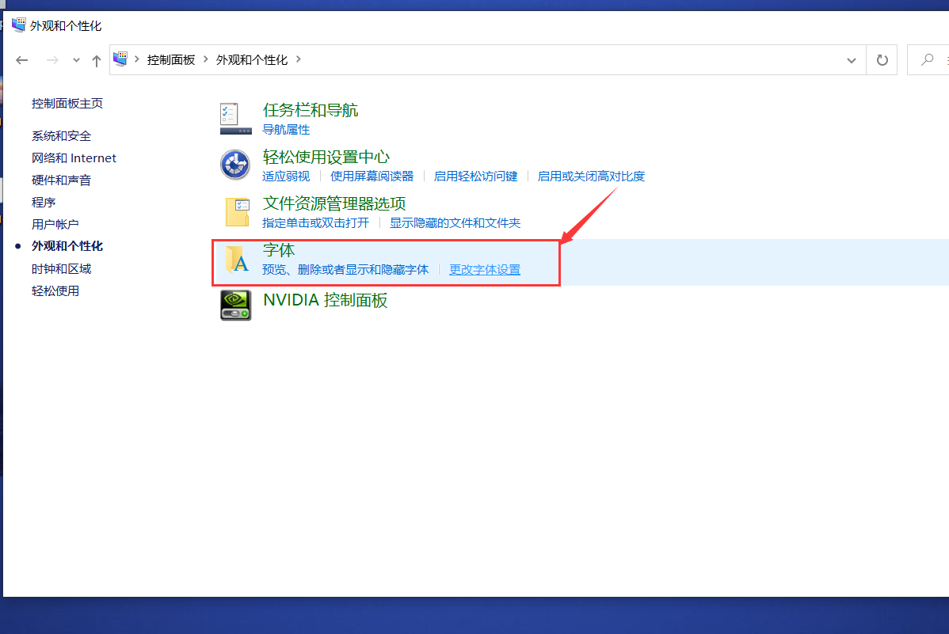Screen dimensions: 949x634
Task: Click the 轻松使用设置中心 icon
Action: (x=235, y=165)
